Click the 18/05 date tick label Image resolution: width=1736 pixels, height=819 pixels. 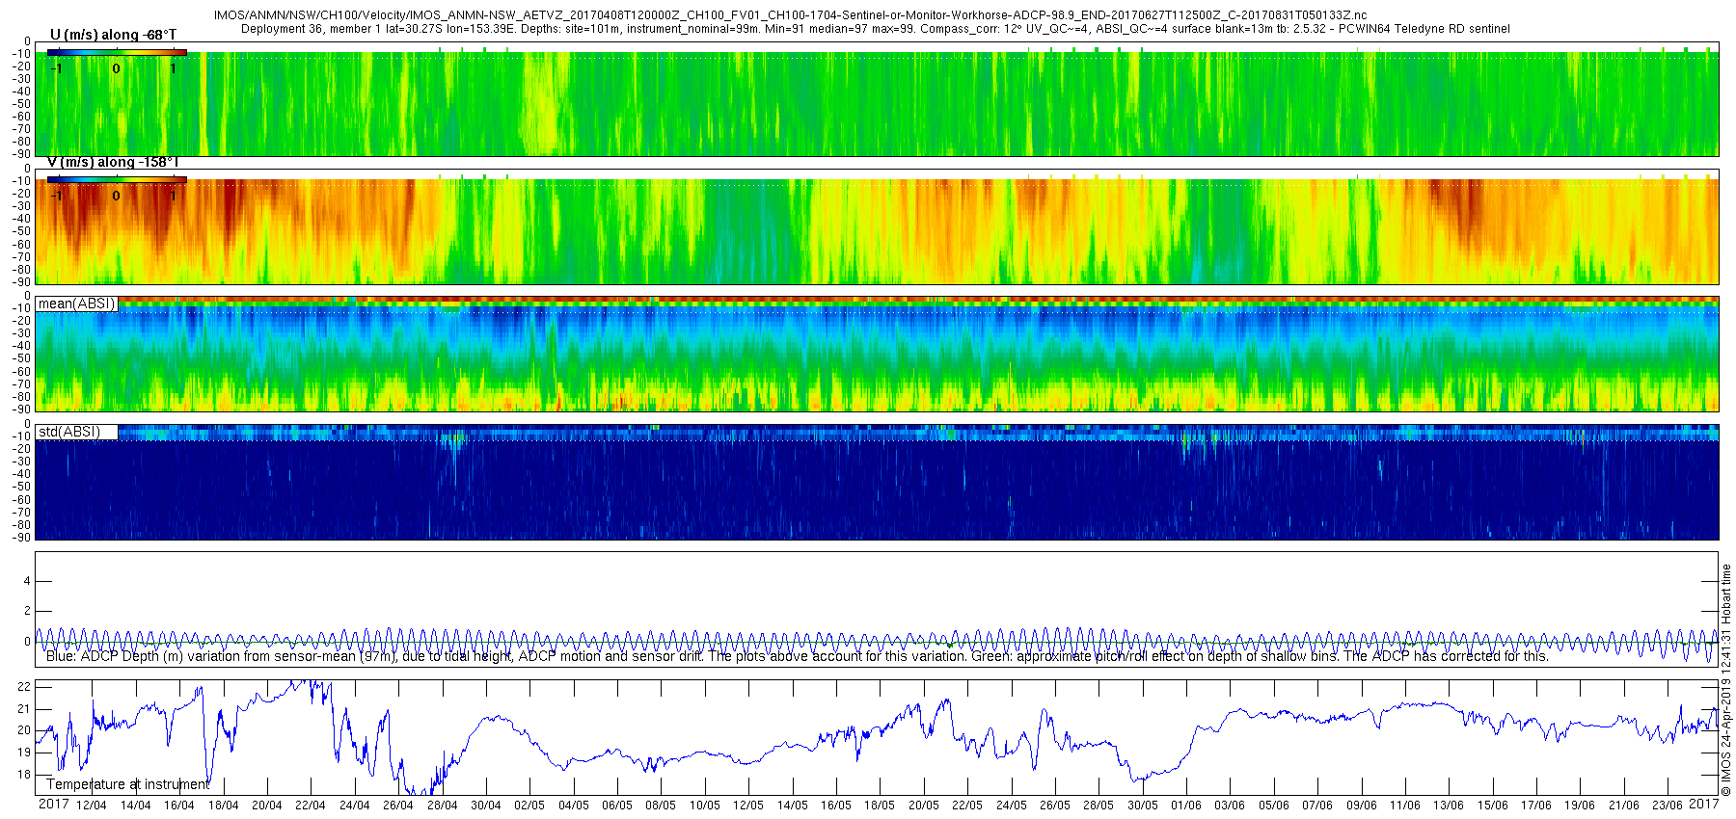pyautogui.click(x=879, y=806)
